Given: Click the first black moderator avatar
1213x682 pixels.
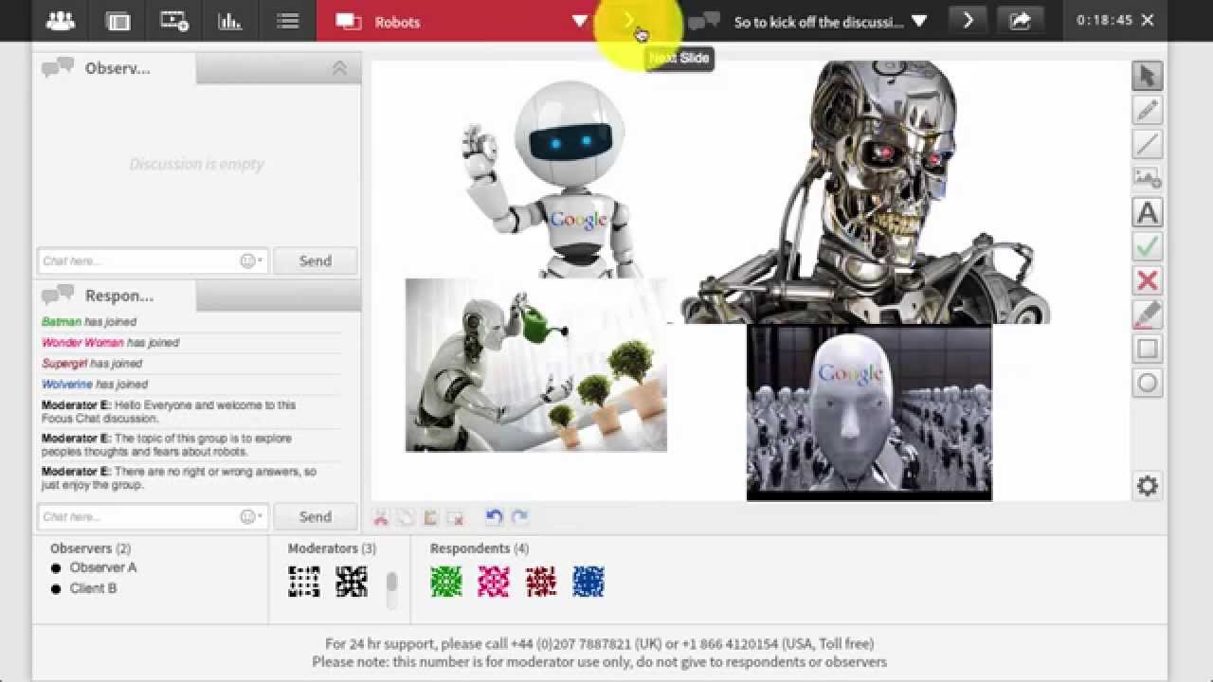Looking at the screenshot, I should point(304,582).
